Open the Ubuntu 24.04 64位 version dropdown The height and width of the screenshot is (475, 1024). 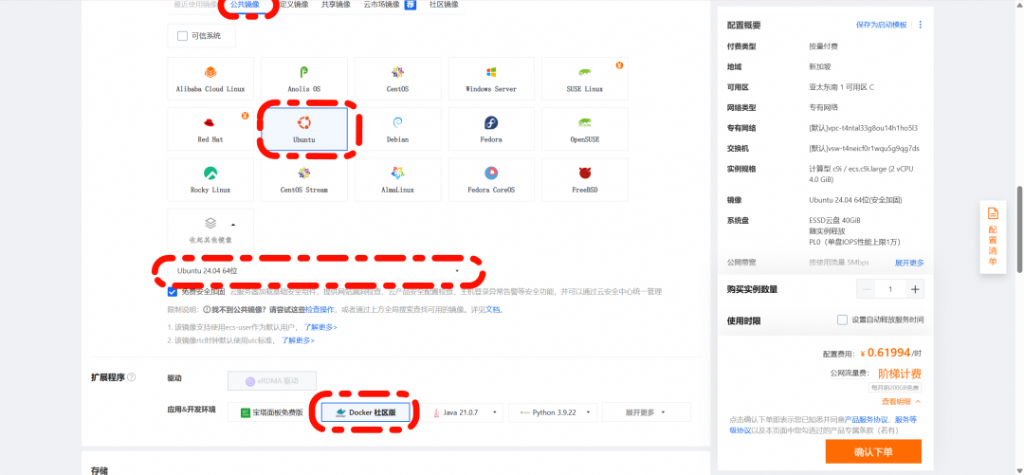[319, 270]
